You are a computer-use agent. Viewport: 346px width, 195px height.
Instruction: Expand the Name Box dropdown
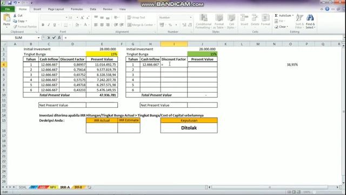[38, 38]
